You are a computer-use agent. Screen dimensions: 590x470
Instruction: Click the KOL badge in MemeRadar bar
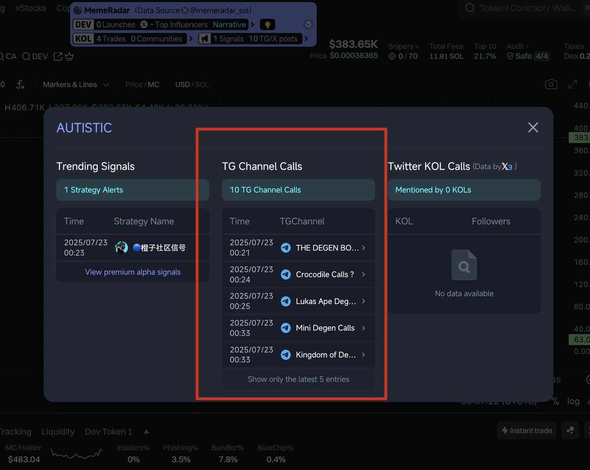(84, 39)
